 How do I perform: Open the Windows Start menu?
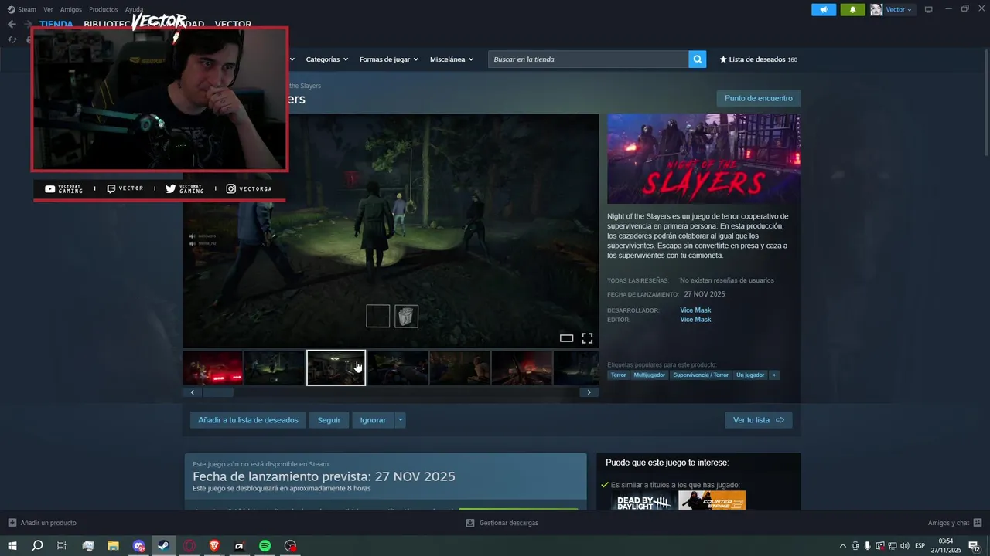(12, 546)
